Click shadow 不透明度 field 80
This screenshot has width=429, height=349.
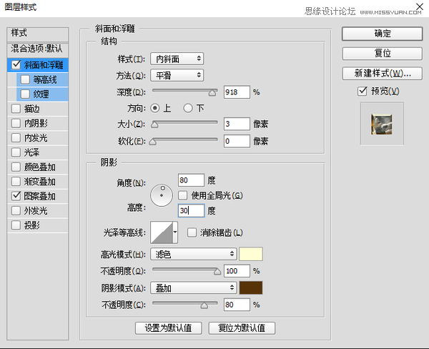(x=237, y=305)
